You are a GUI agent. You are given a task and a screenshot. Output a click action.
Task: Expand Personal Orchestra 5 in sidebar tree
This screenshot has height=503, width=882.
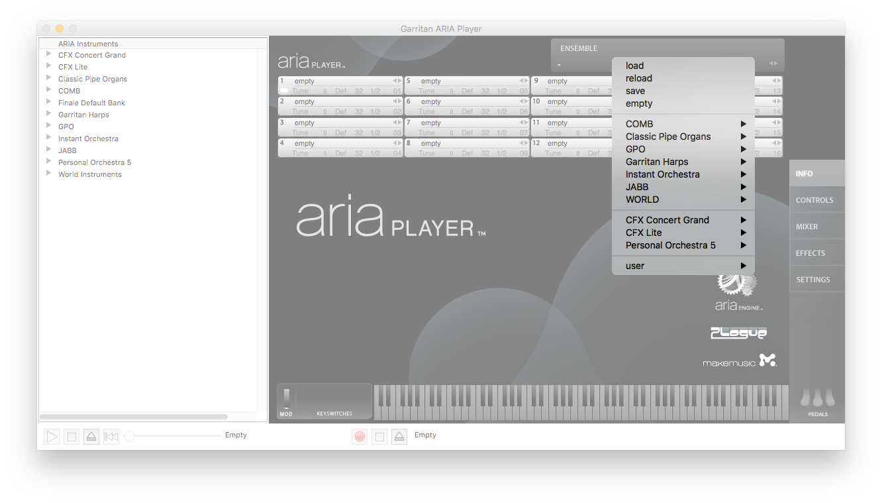49,162
